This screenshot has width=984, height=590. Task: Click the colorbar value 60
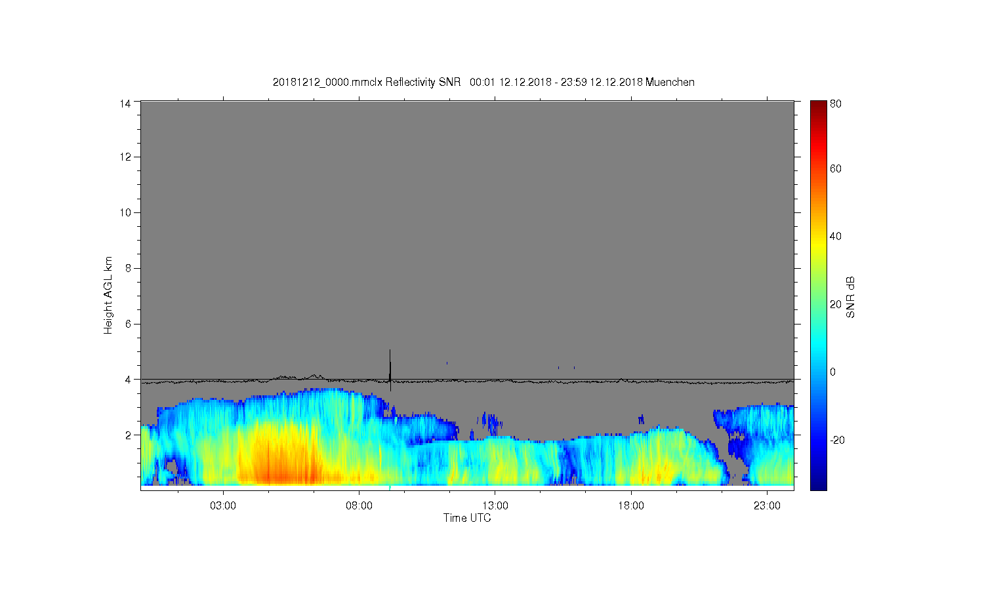836,169
